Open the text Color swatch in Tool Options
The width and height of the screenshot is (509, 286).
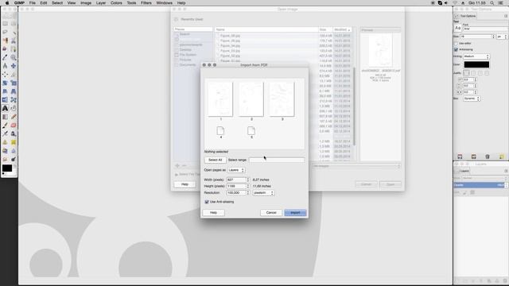(476, 64)
